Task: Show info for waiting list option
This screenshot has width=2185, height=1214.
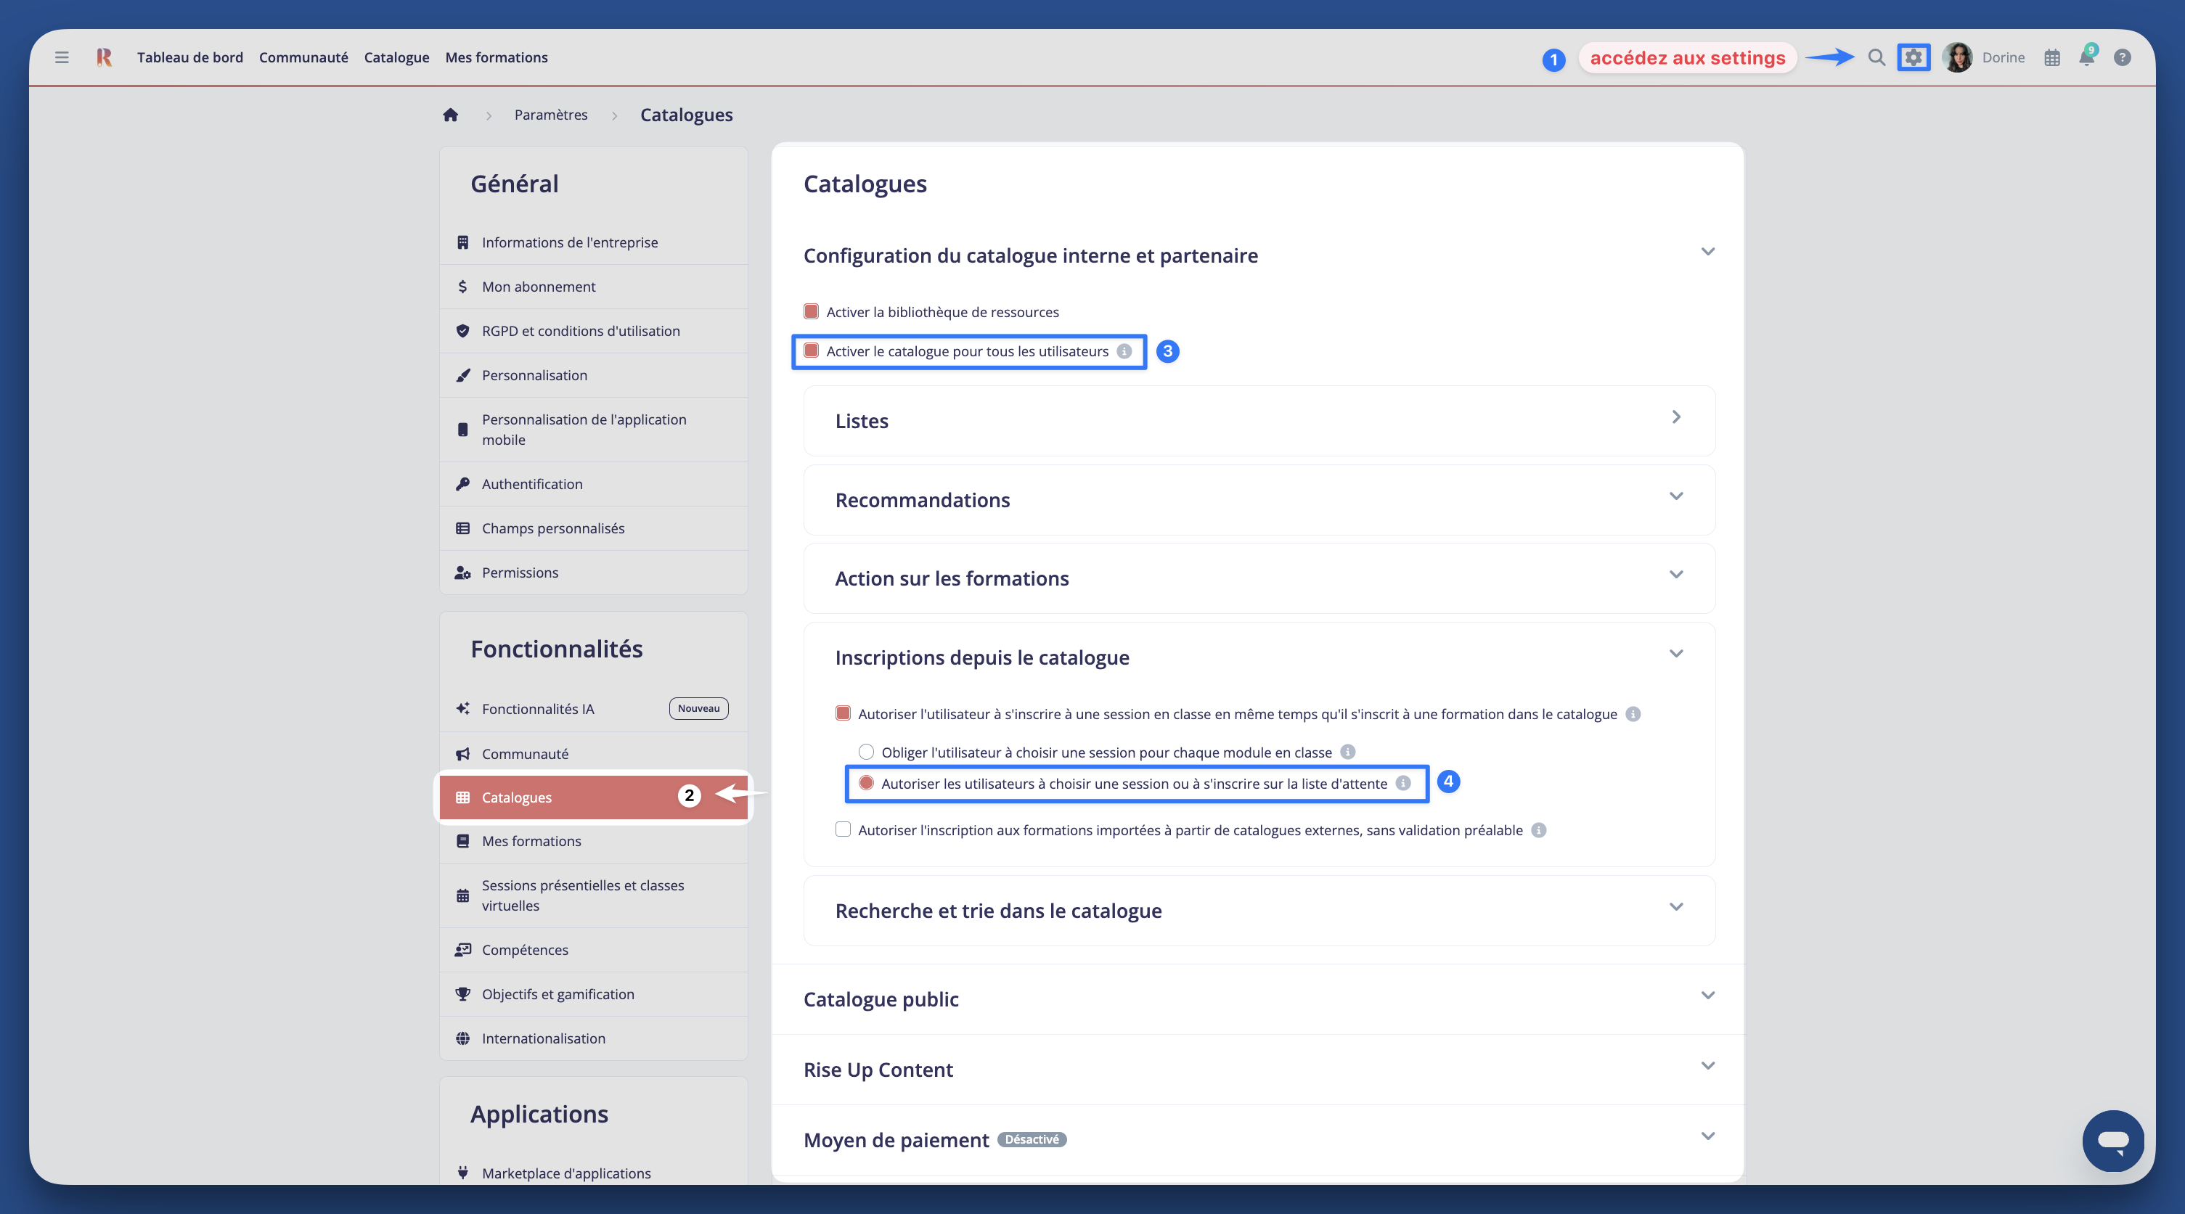Action: pyautogui.click(x=1404, y=784)
